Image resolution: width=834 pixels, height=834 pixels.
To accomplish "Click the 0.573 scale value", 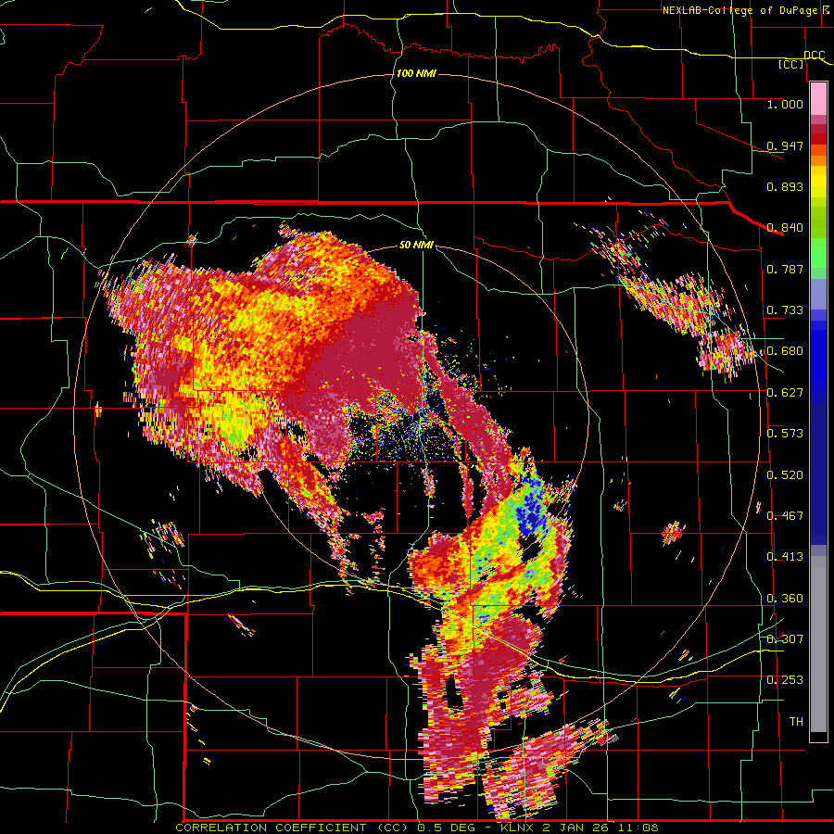I will (x=785, y=434).
